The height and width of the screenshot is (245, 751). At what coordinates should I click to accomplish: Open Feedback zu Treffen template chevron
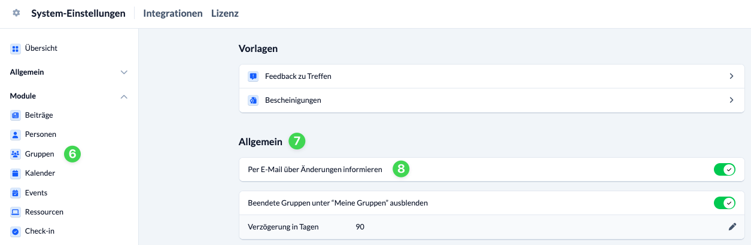click(x=731, y=76)
